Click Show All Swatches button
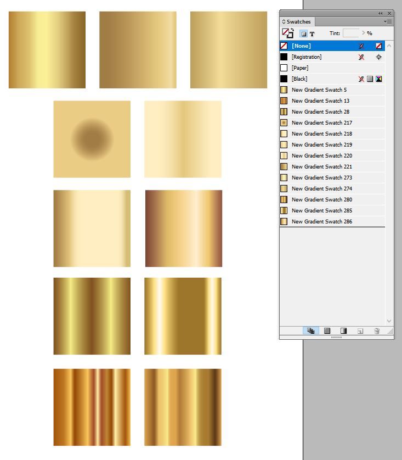 pos(310,331)
